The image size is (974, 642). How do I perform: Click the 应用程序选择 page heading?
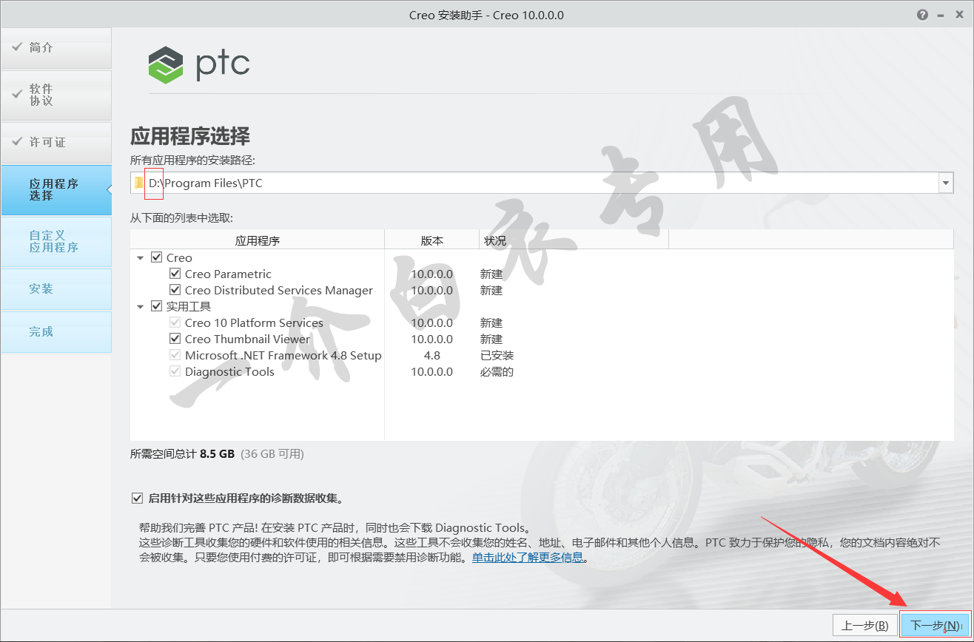point(190,136)
